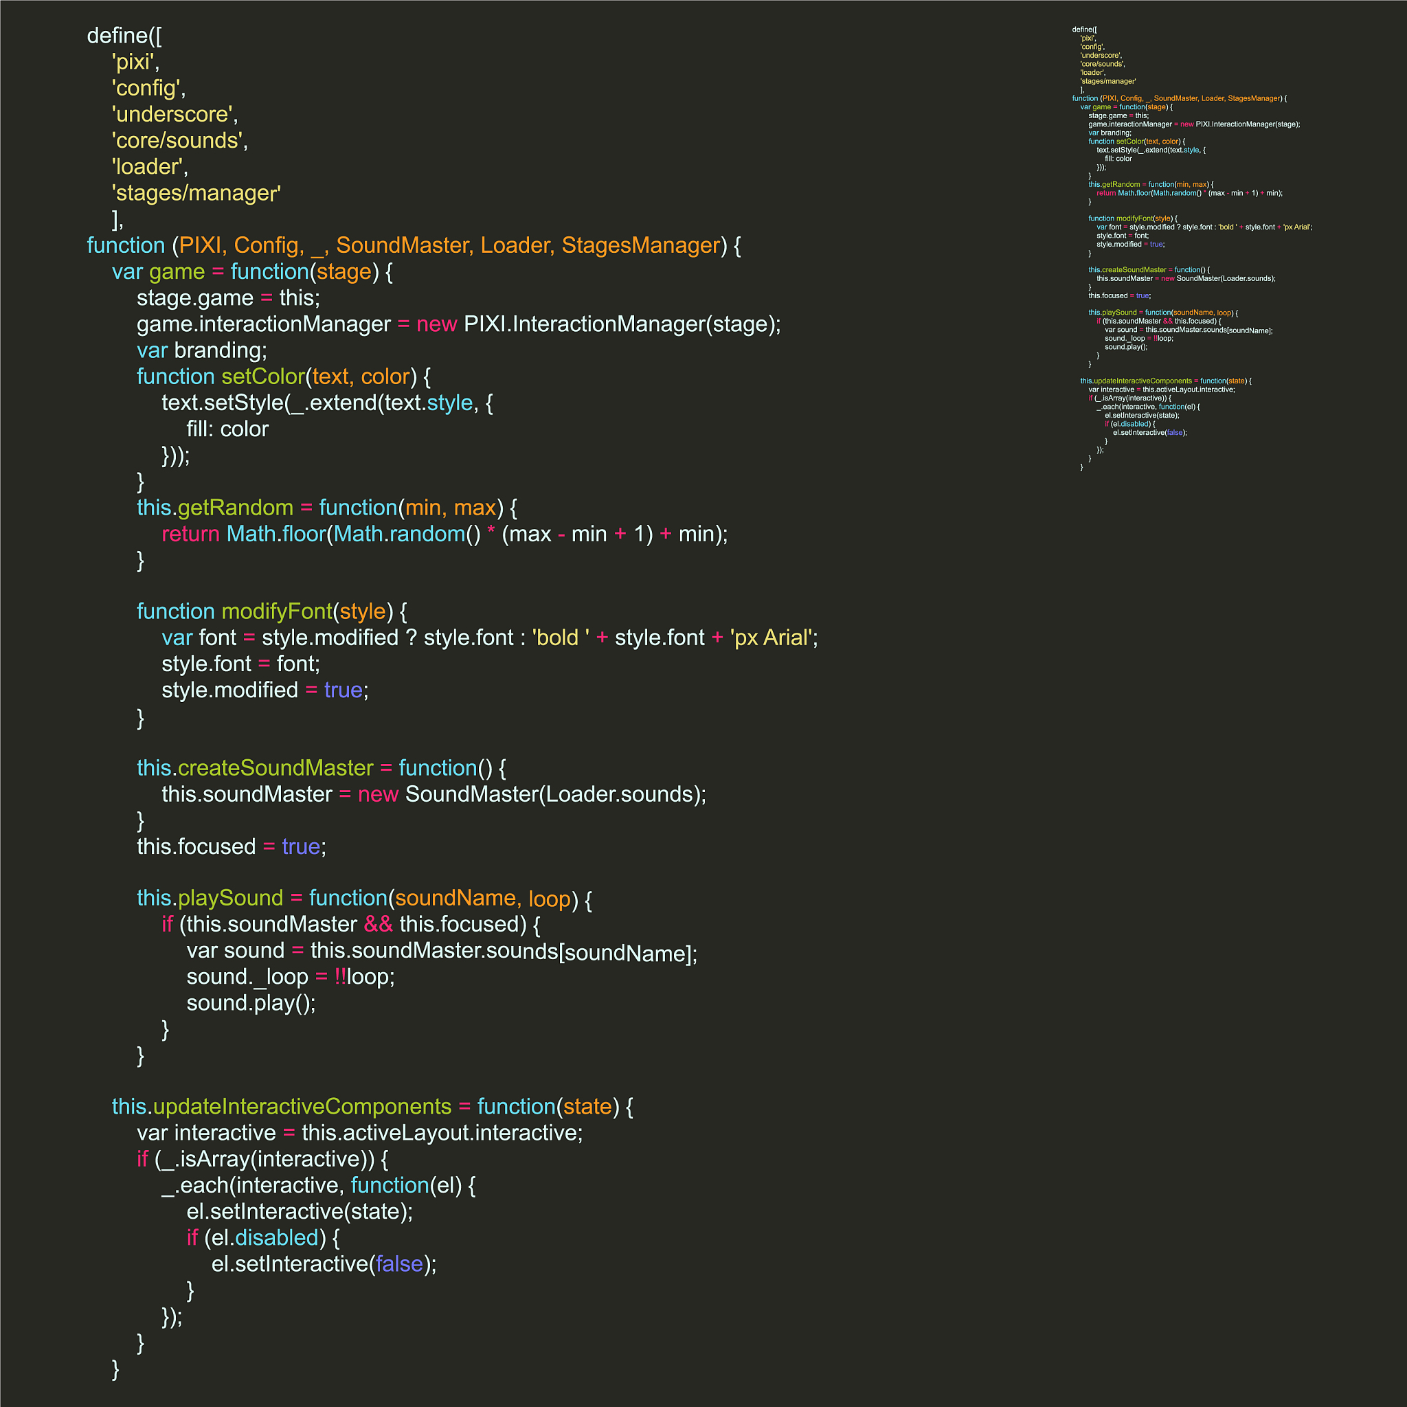Select the true keyword in this.focused assignment

point(300,846)
